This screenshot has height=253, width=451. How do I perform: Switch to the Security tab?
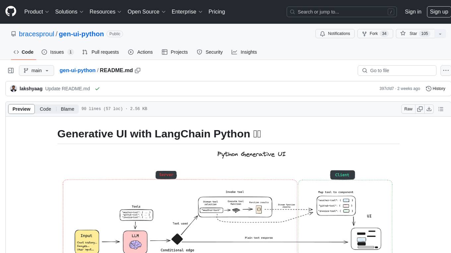coord(210,52)
